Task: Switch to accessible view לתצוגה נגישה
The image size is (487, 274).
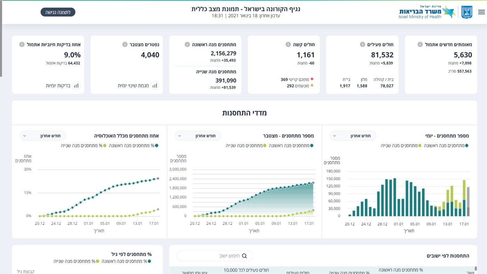Action: click(58, 12)
